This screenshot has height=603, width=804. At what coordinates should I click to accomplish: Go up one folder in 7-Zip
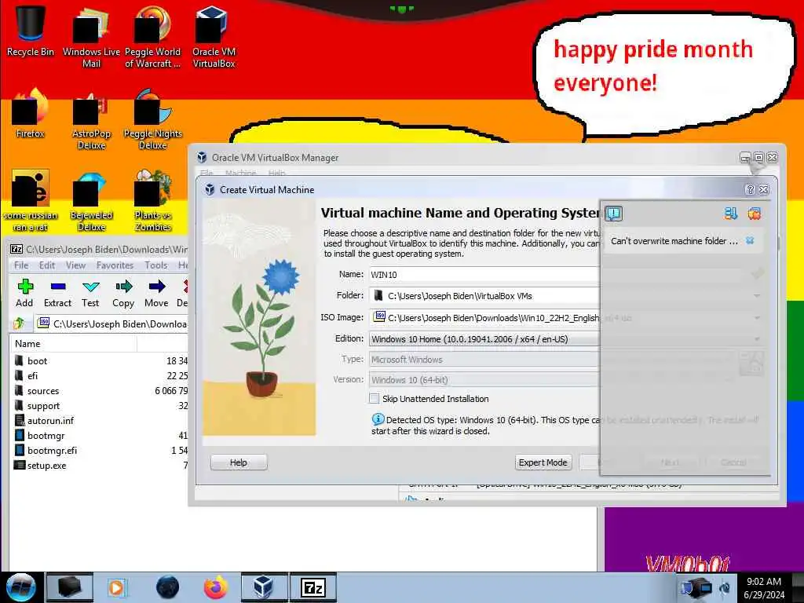19,323
